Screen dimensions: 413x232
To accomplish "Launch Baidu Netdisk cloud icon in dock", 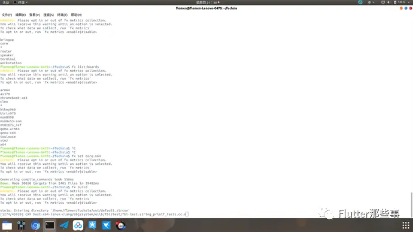I will [78, 225].
